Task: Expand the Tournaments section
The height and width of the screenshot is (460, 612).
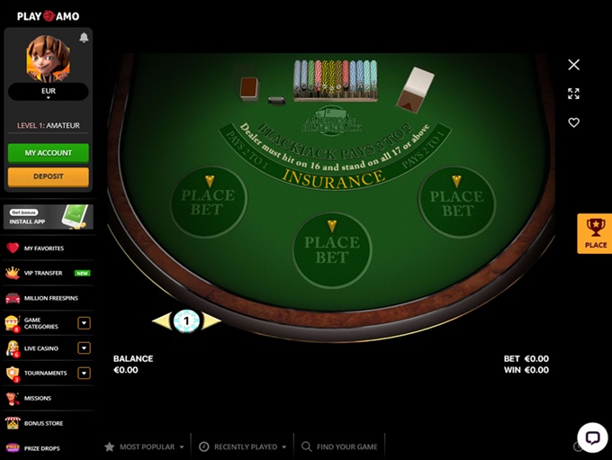Action: point(84,373)
